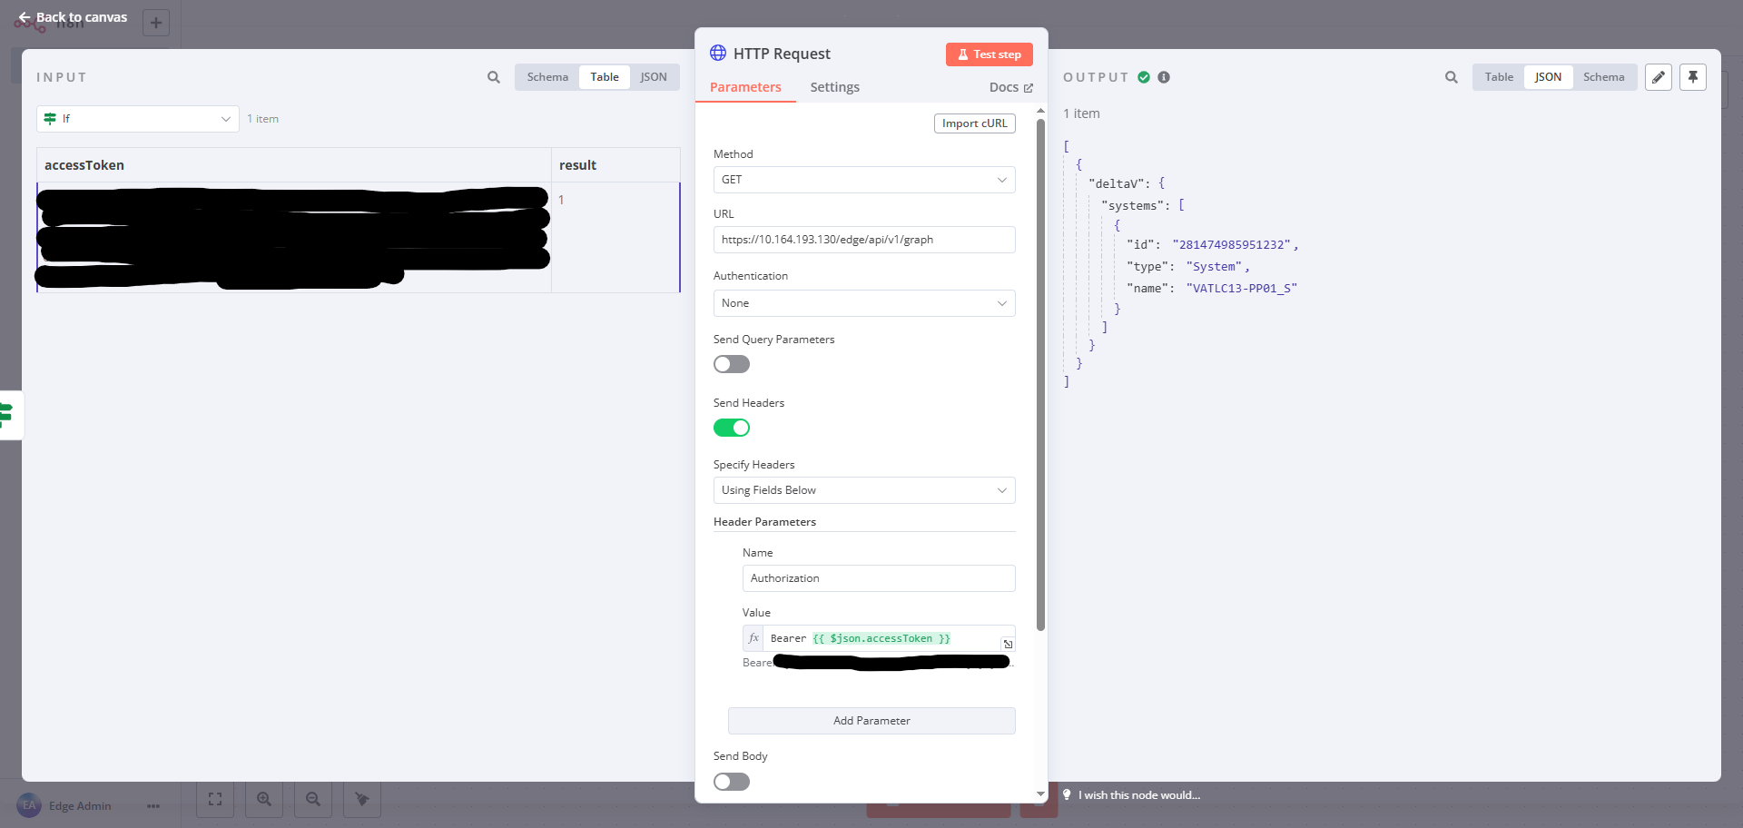Click the URL input field
The image size is (1743, 828).
click(863, 240)
